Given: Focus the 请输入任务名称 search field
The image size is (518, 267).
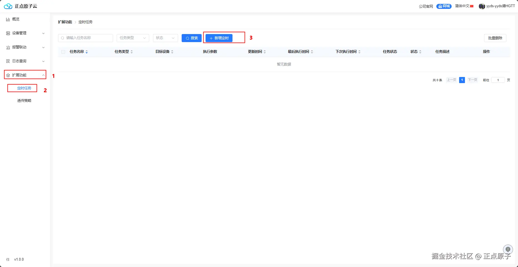Looking at the screenshot, I should (86, 38).
